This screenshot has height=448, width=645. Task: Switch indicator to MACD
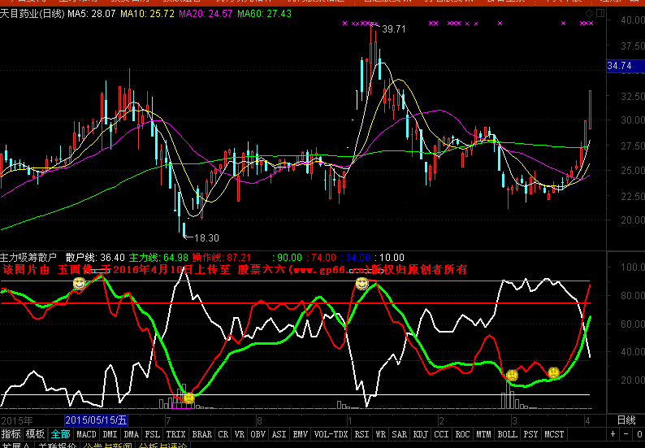[86, 434]
